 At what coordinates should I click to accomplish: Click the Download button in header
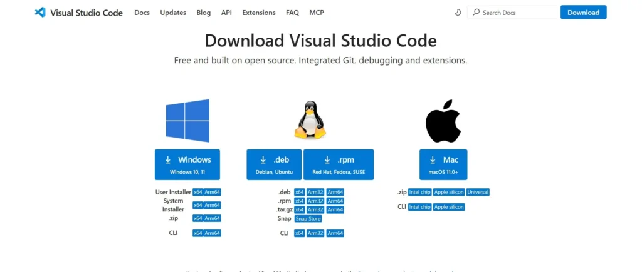click(x=584, y=13)
